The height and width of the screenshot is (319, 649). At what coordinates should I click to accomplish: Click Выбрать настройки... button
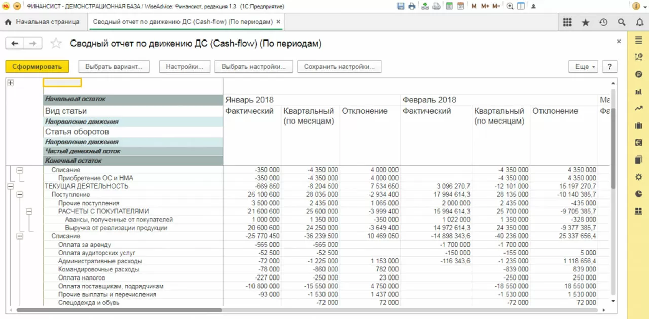(x=254, y=67)
